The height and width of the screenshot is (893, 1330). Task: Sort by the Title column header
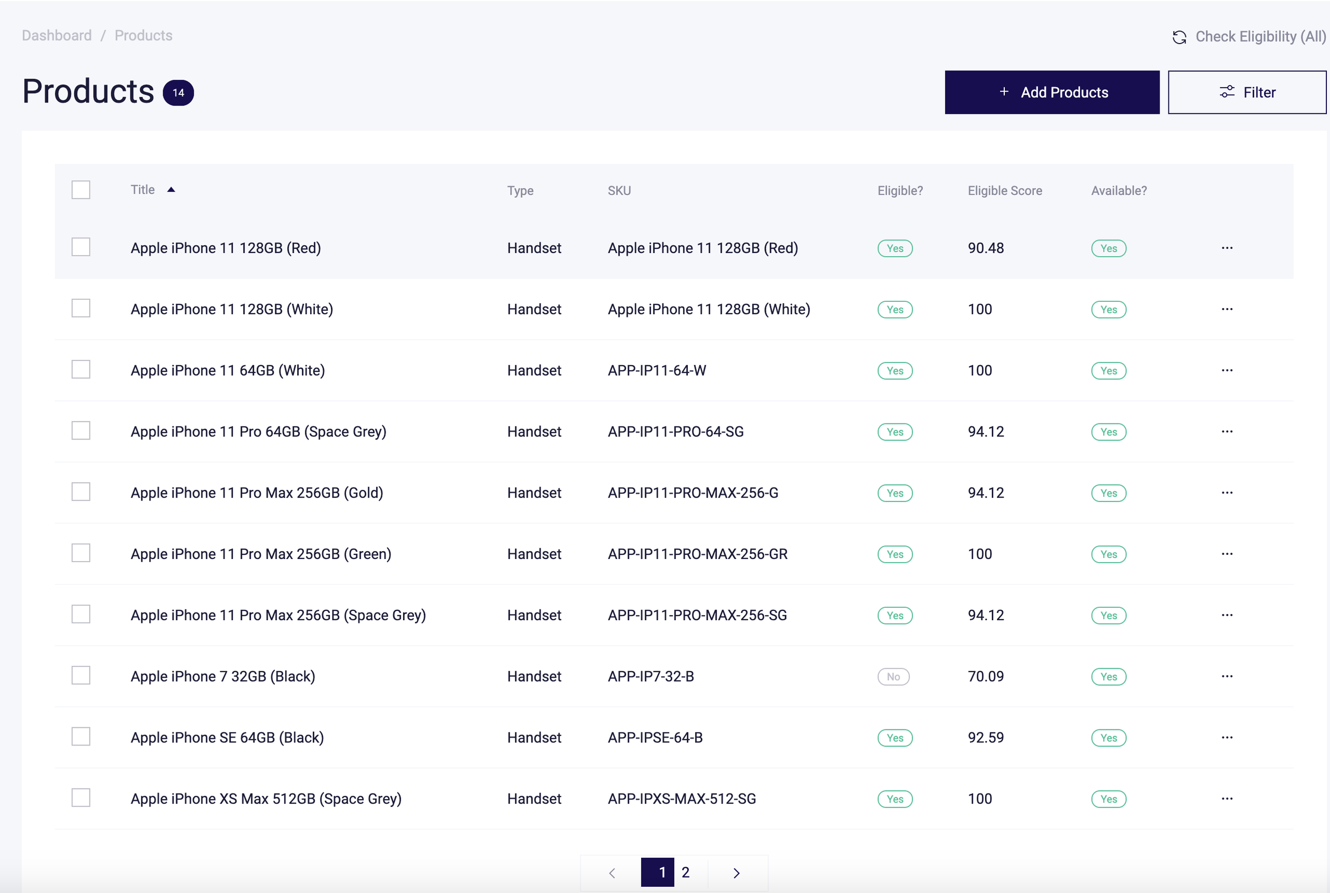[142, 190]
